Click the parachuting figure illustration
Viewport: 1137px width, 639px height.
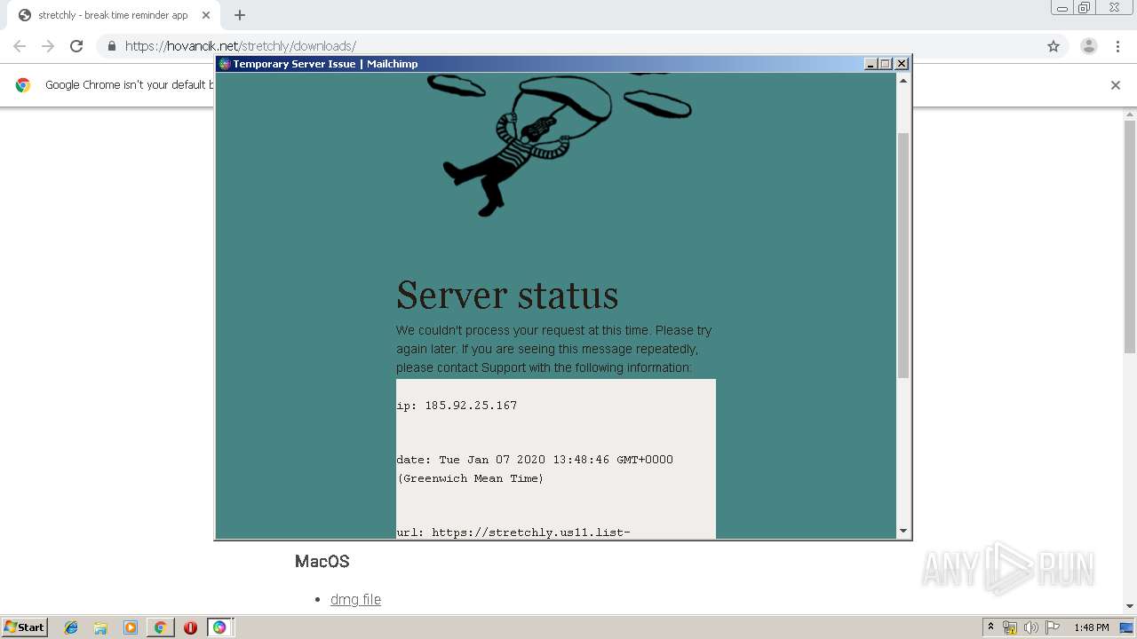526,146
